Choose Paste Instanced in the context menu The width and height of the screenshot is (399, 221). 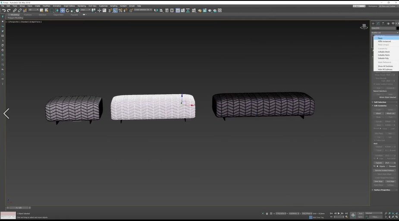(x=386, y=41)
